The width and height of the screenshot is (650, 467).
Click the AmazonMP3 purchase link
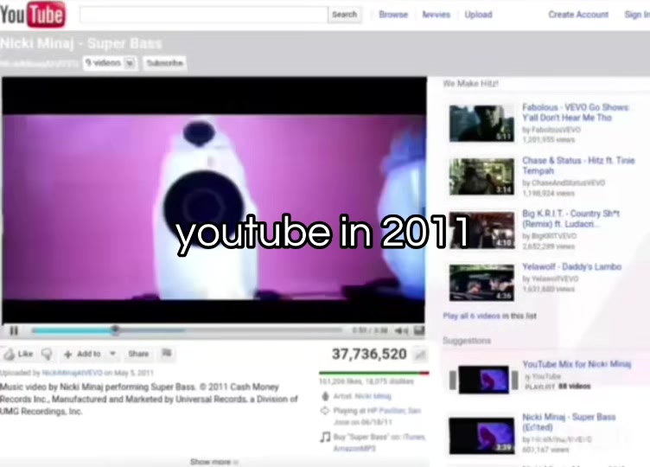[x=354, y=448]
